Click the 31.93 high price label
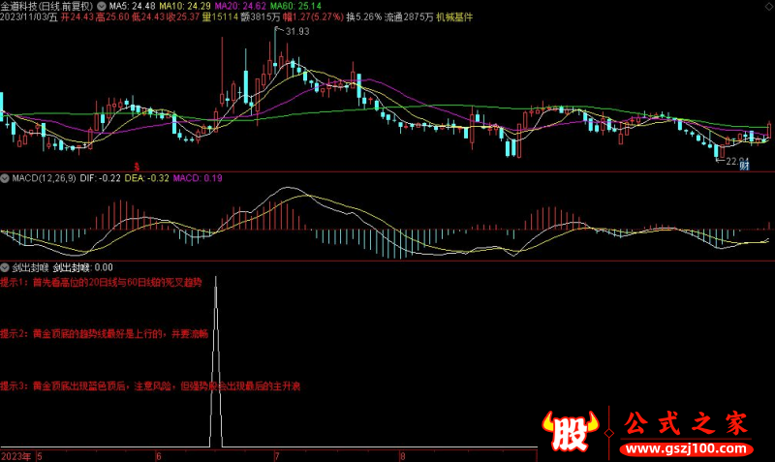Viewport: 775px width, 462px height. tap(297, 32)
